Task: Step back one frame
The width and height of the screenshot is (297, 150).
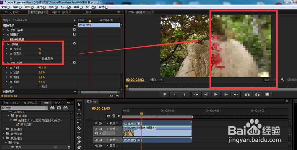Action: (x=206, y=95)
